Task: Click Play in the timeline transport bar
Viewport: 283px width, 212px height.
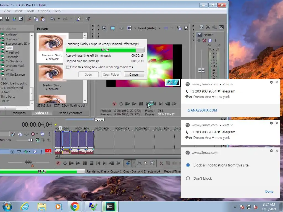Action: click(78, 163)
